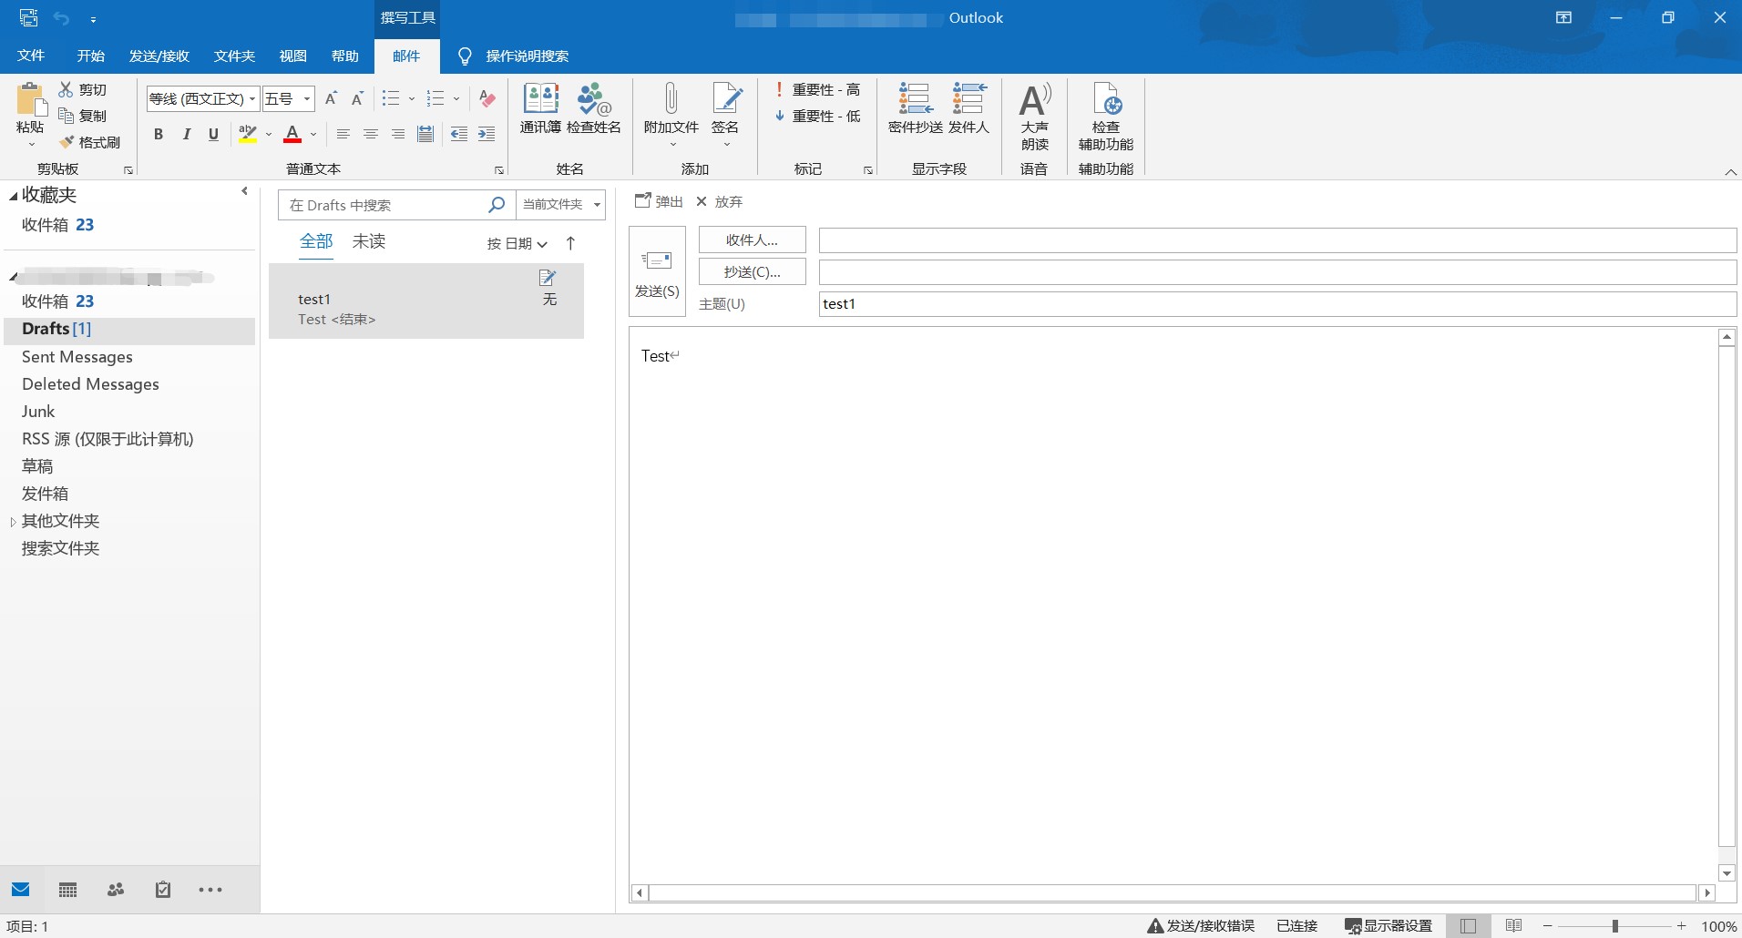This screenshot has width=1742, height=938.
Task: Switch to Reading view in status bar
Action: (1513, 925)
